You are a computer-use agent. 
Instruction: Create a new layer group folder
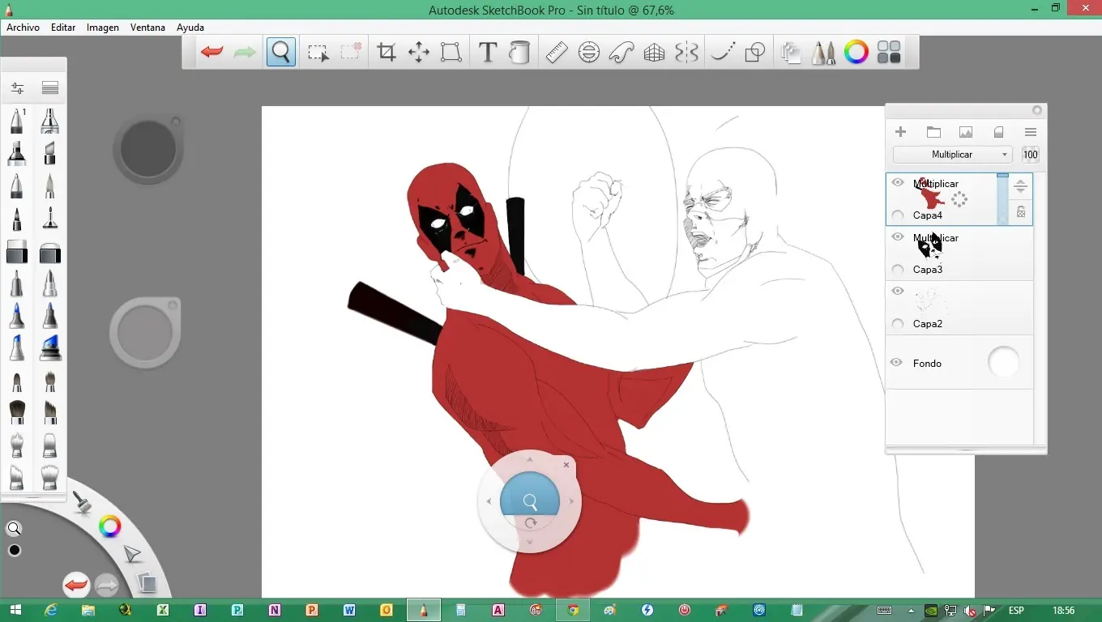pos(933,132)
